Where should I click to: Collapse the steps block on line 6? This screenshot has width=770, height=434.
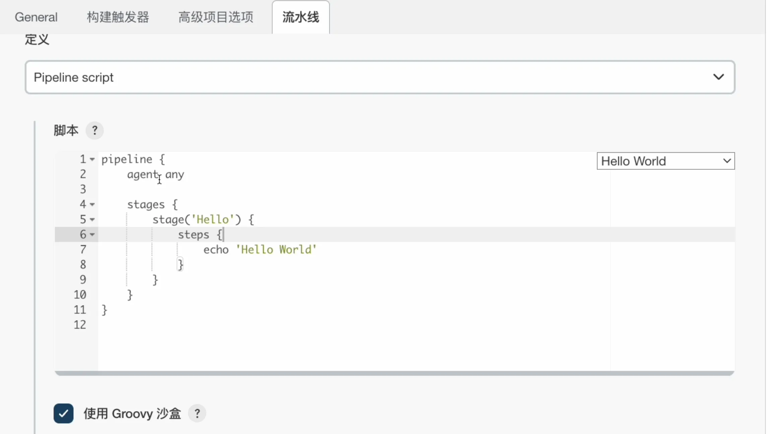point(92,234)
